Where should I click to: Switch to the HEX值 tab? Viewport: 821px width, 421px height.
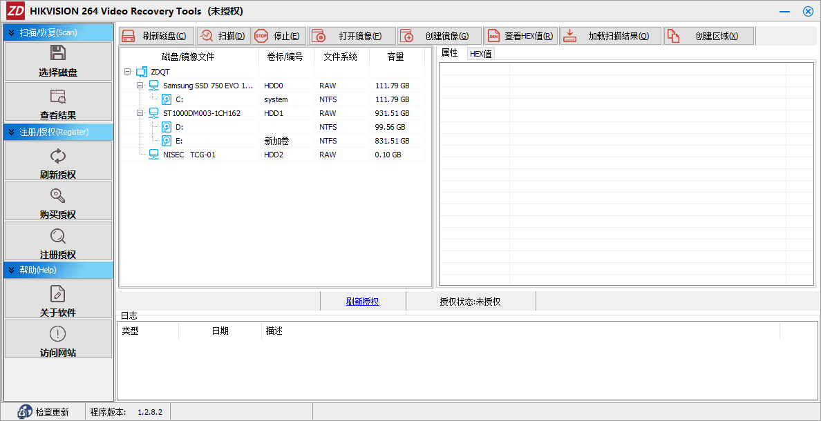480,52
